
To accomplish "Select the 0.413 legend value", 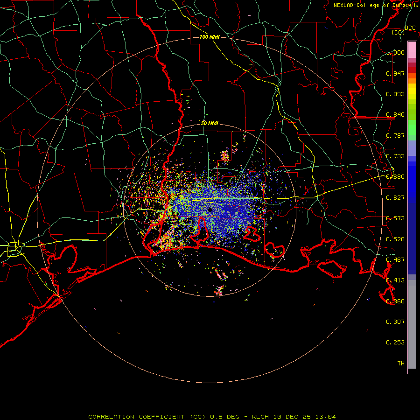I will click(395, 280).
